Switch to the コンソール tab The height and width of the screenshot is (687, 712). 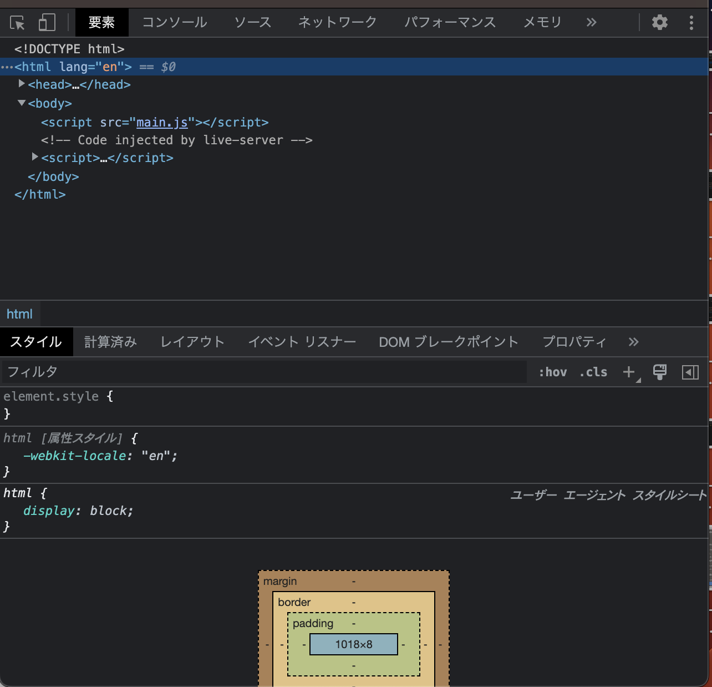[174, 22]
